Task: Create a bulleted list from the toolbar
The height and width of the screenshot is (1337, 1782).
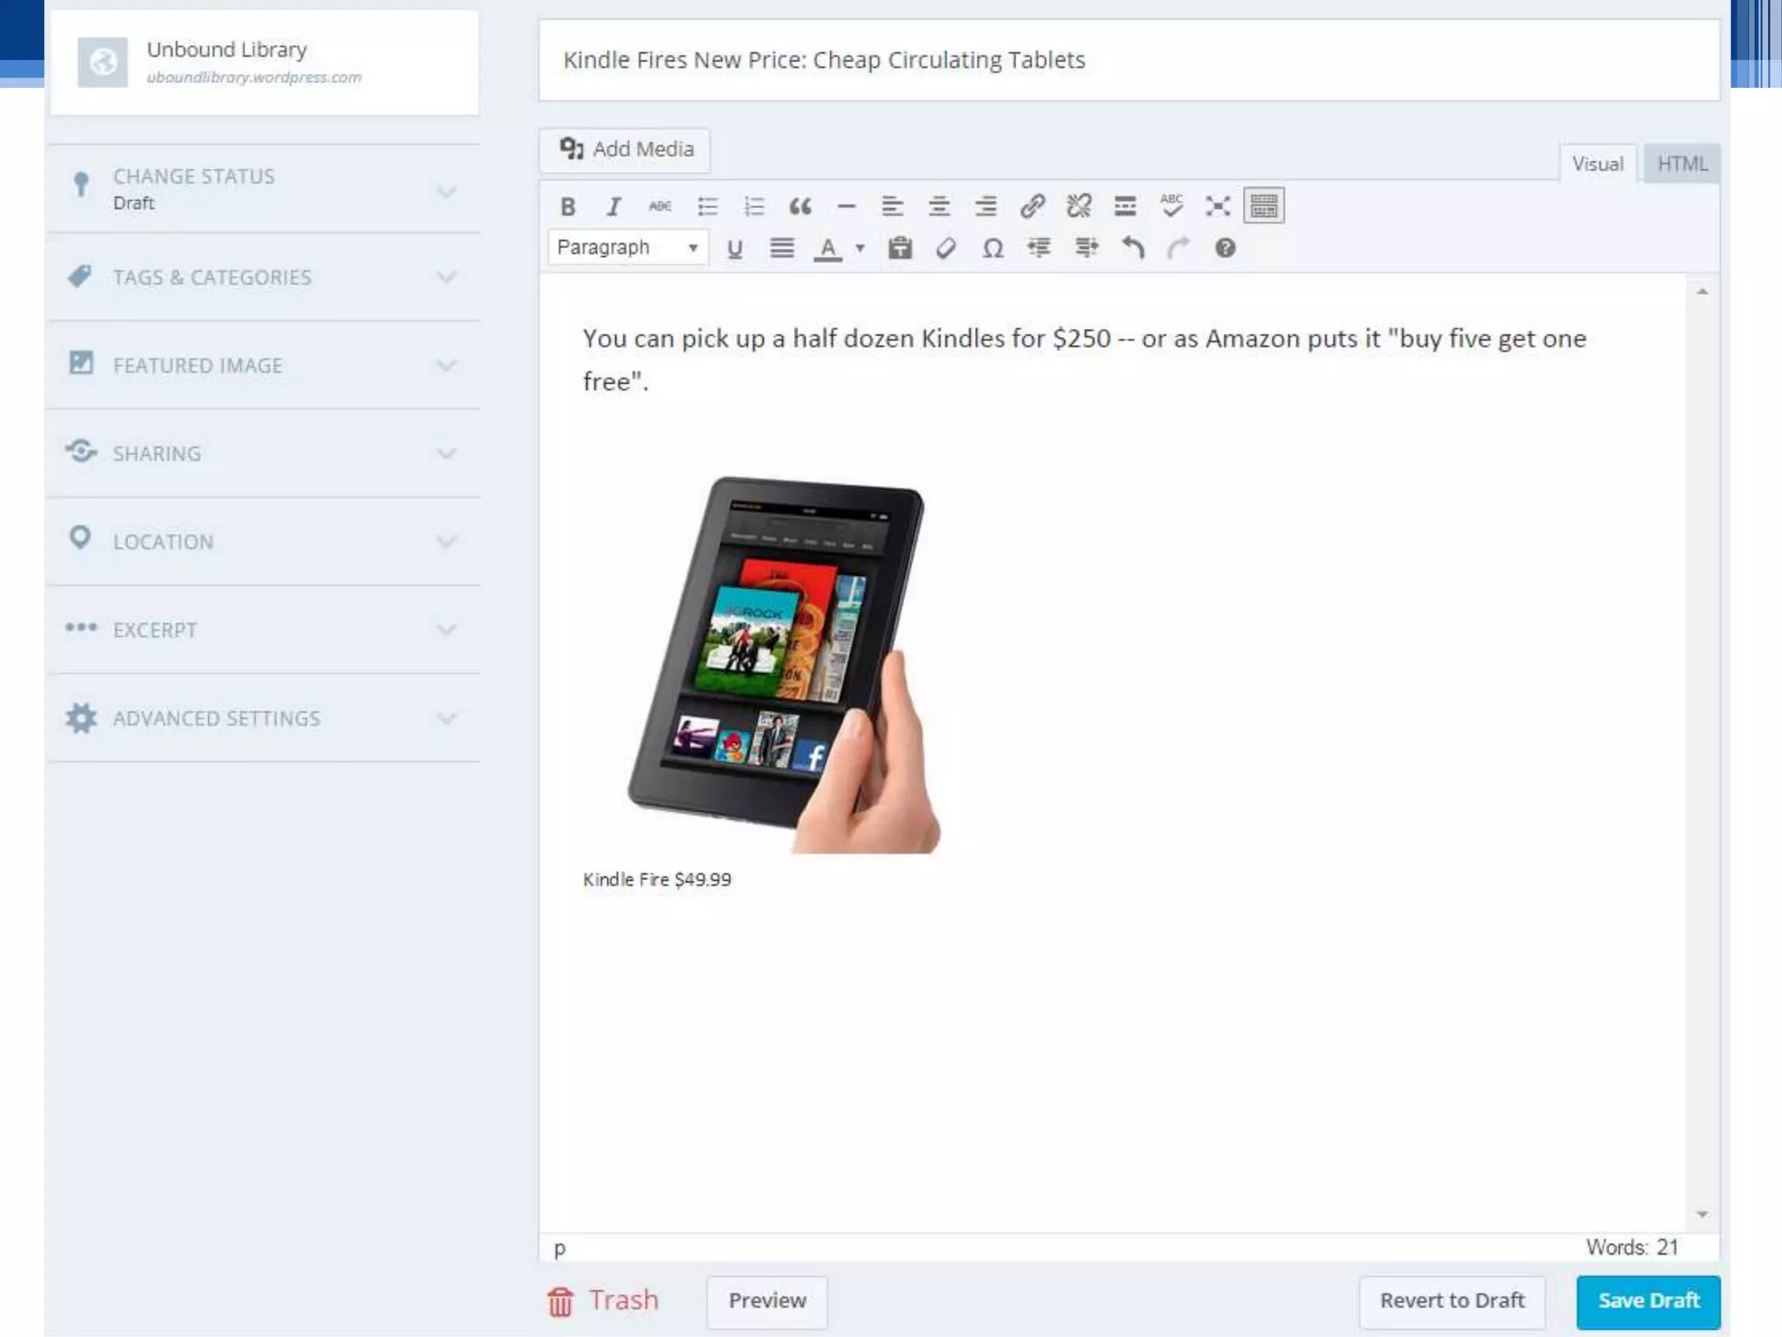Action: [707, 206]
